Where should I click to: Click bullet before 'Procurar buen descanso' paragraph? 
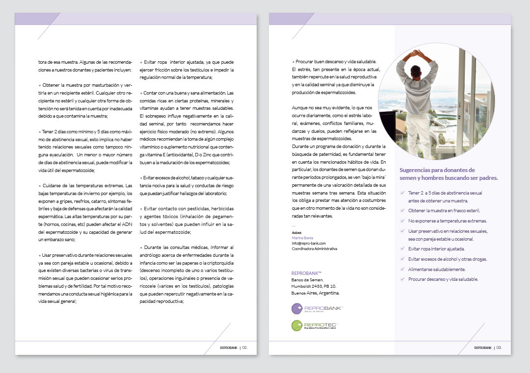click(x=293, y=62)
